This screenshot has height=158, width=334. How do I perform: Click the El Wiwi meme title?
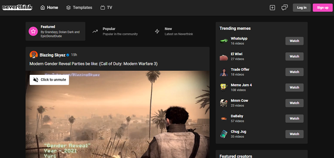click(x=237, y=54)
